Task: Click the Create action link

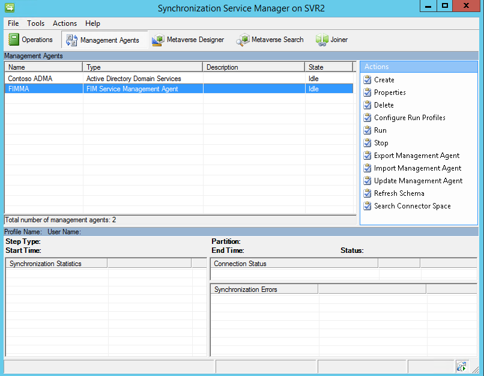Action: coord(384,80)
